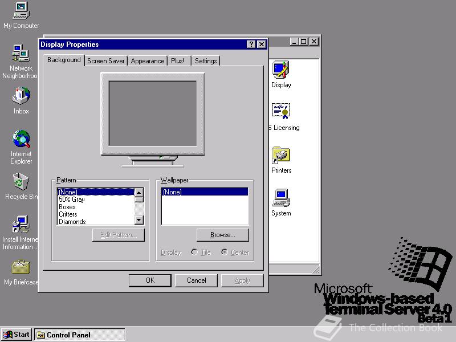Open the Settings tab
Screen dimensions: 456x342
[206, 60]
